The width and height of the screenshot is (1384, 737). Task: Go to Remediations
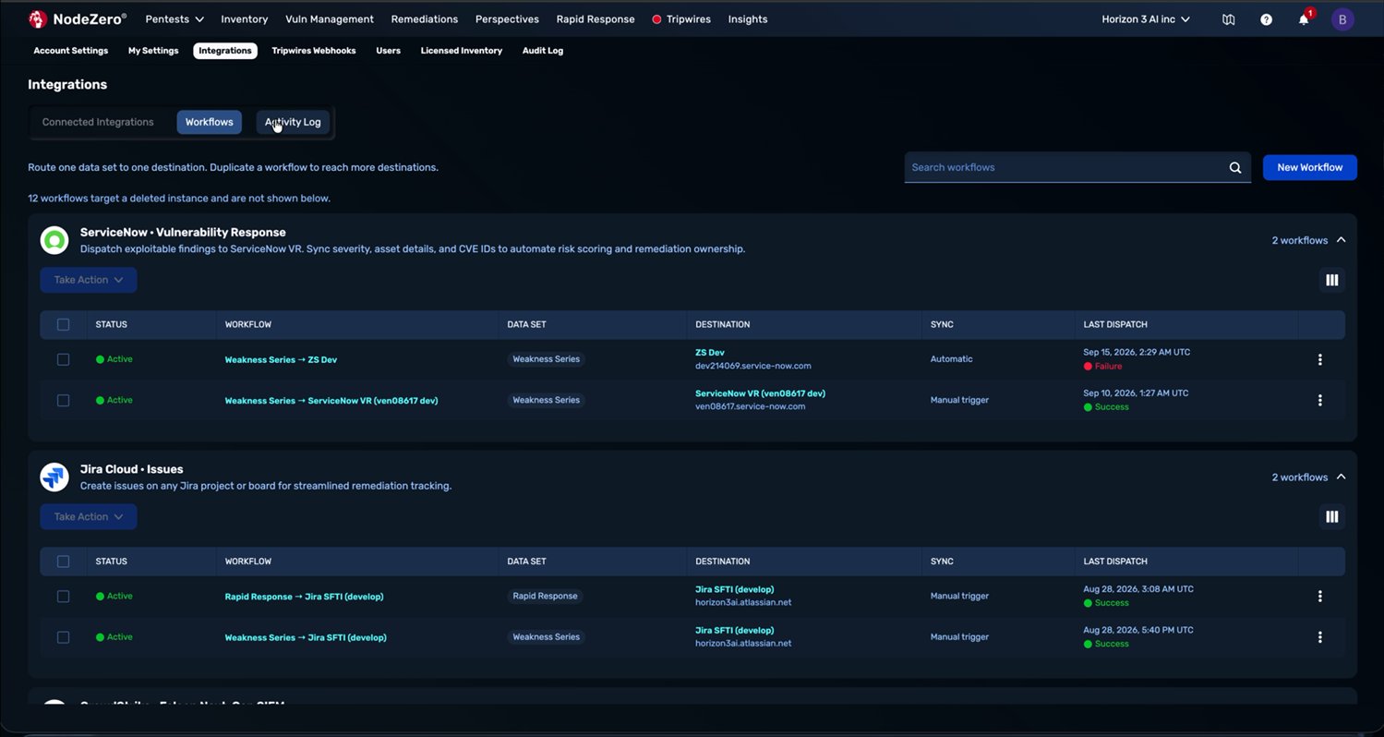point(425,19)
